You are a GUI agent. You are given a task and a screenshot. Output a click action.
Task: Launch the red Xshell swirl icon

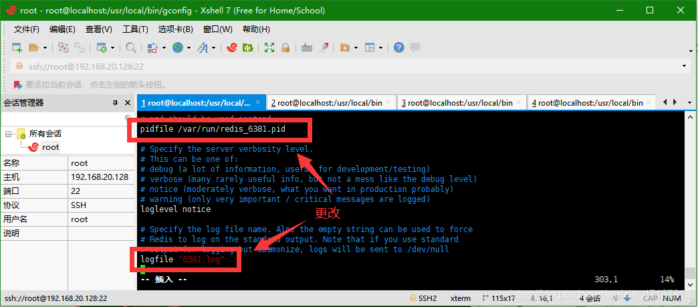(x=231, y=47)
